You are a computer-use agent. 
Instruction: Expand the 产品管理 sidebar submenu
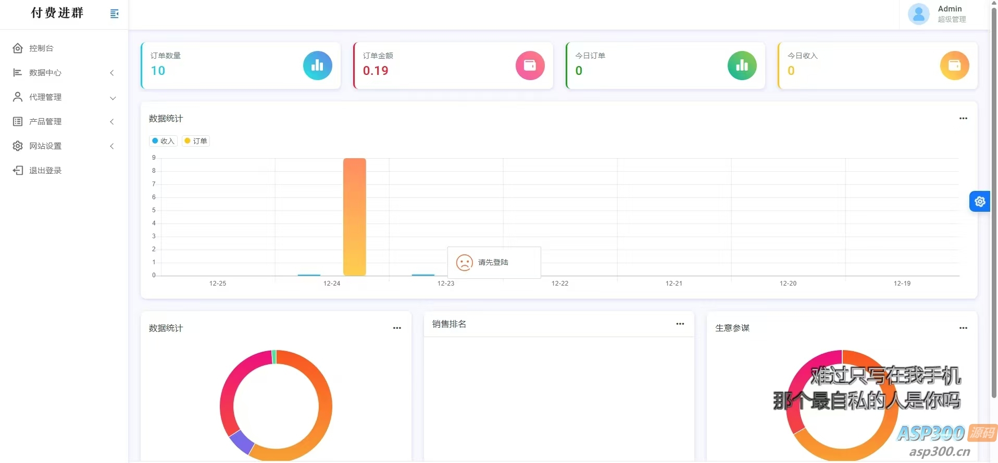(64, 122)
